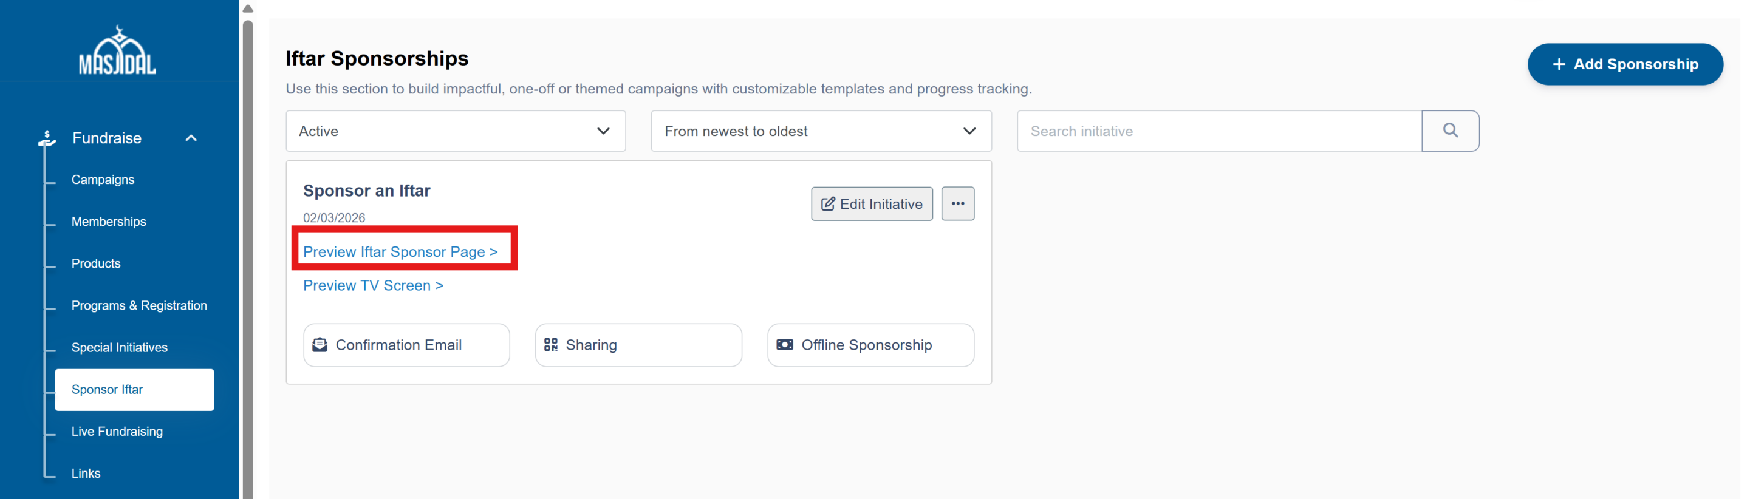This screenshot has height=499, width=1750.
Task: Open the From newest to oldest dropdown
Action: click(820, 131)
